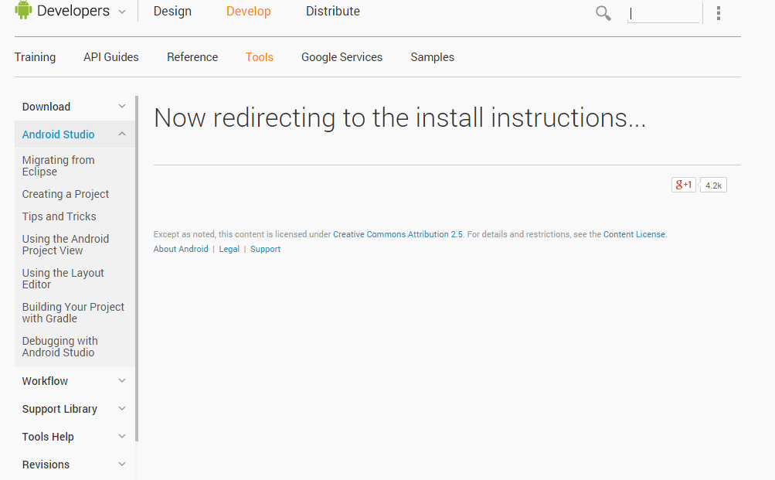Open the Distribute tab
The height and width of the screenshot is (480, 775).
tap(333, 12)
